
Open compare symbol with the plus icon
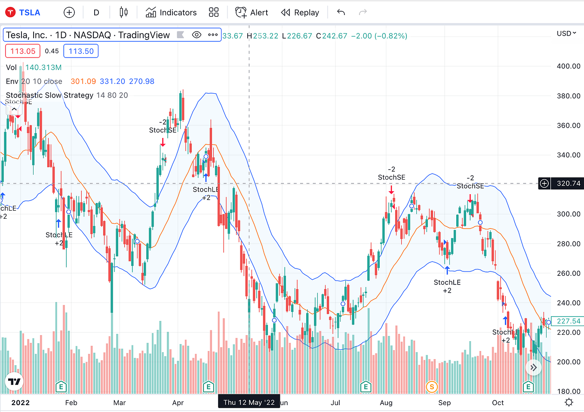click(x=69, y=12)
